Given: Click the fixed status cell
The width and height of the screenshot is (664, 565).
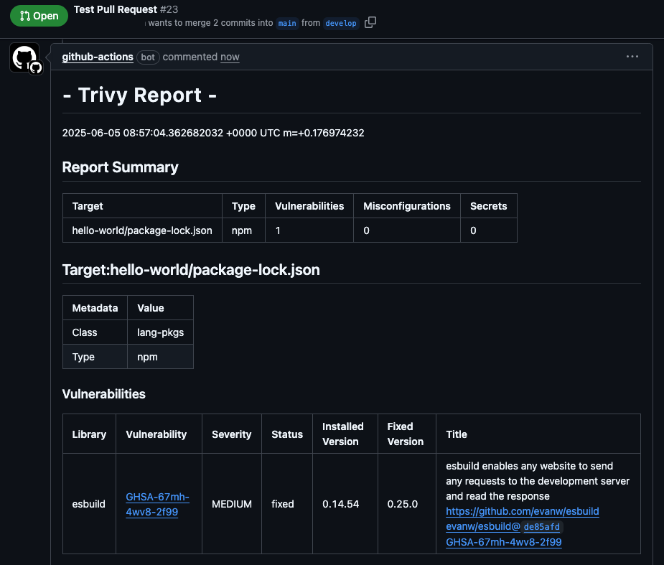Looking at the screenshot, I should pos(286,504).
